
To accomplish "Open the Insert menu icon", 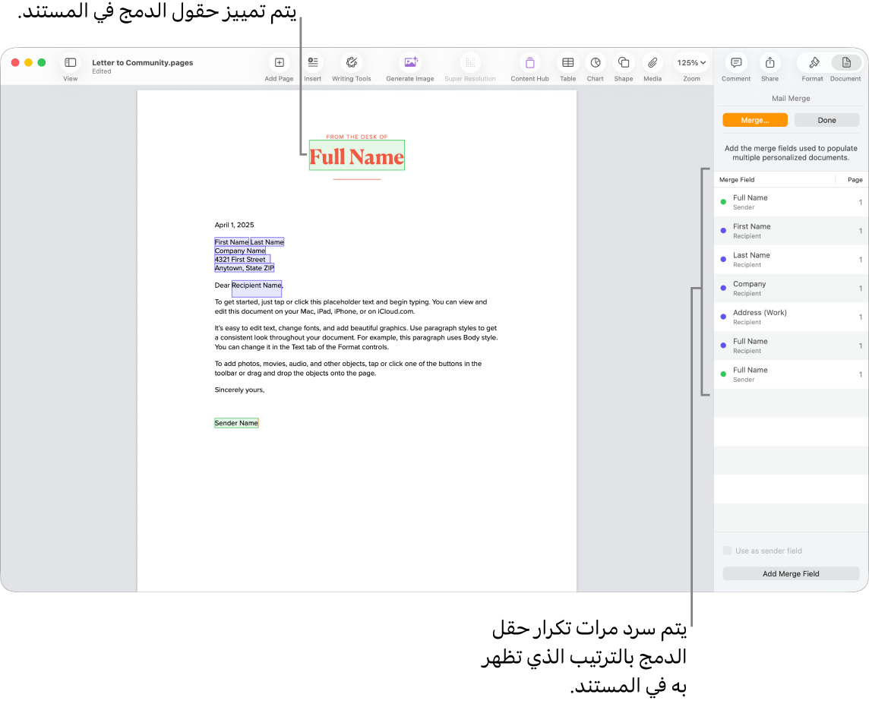I will 313,62.
